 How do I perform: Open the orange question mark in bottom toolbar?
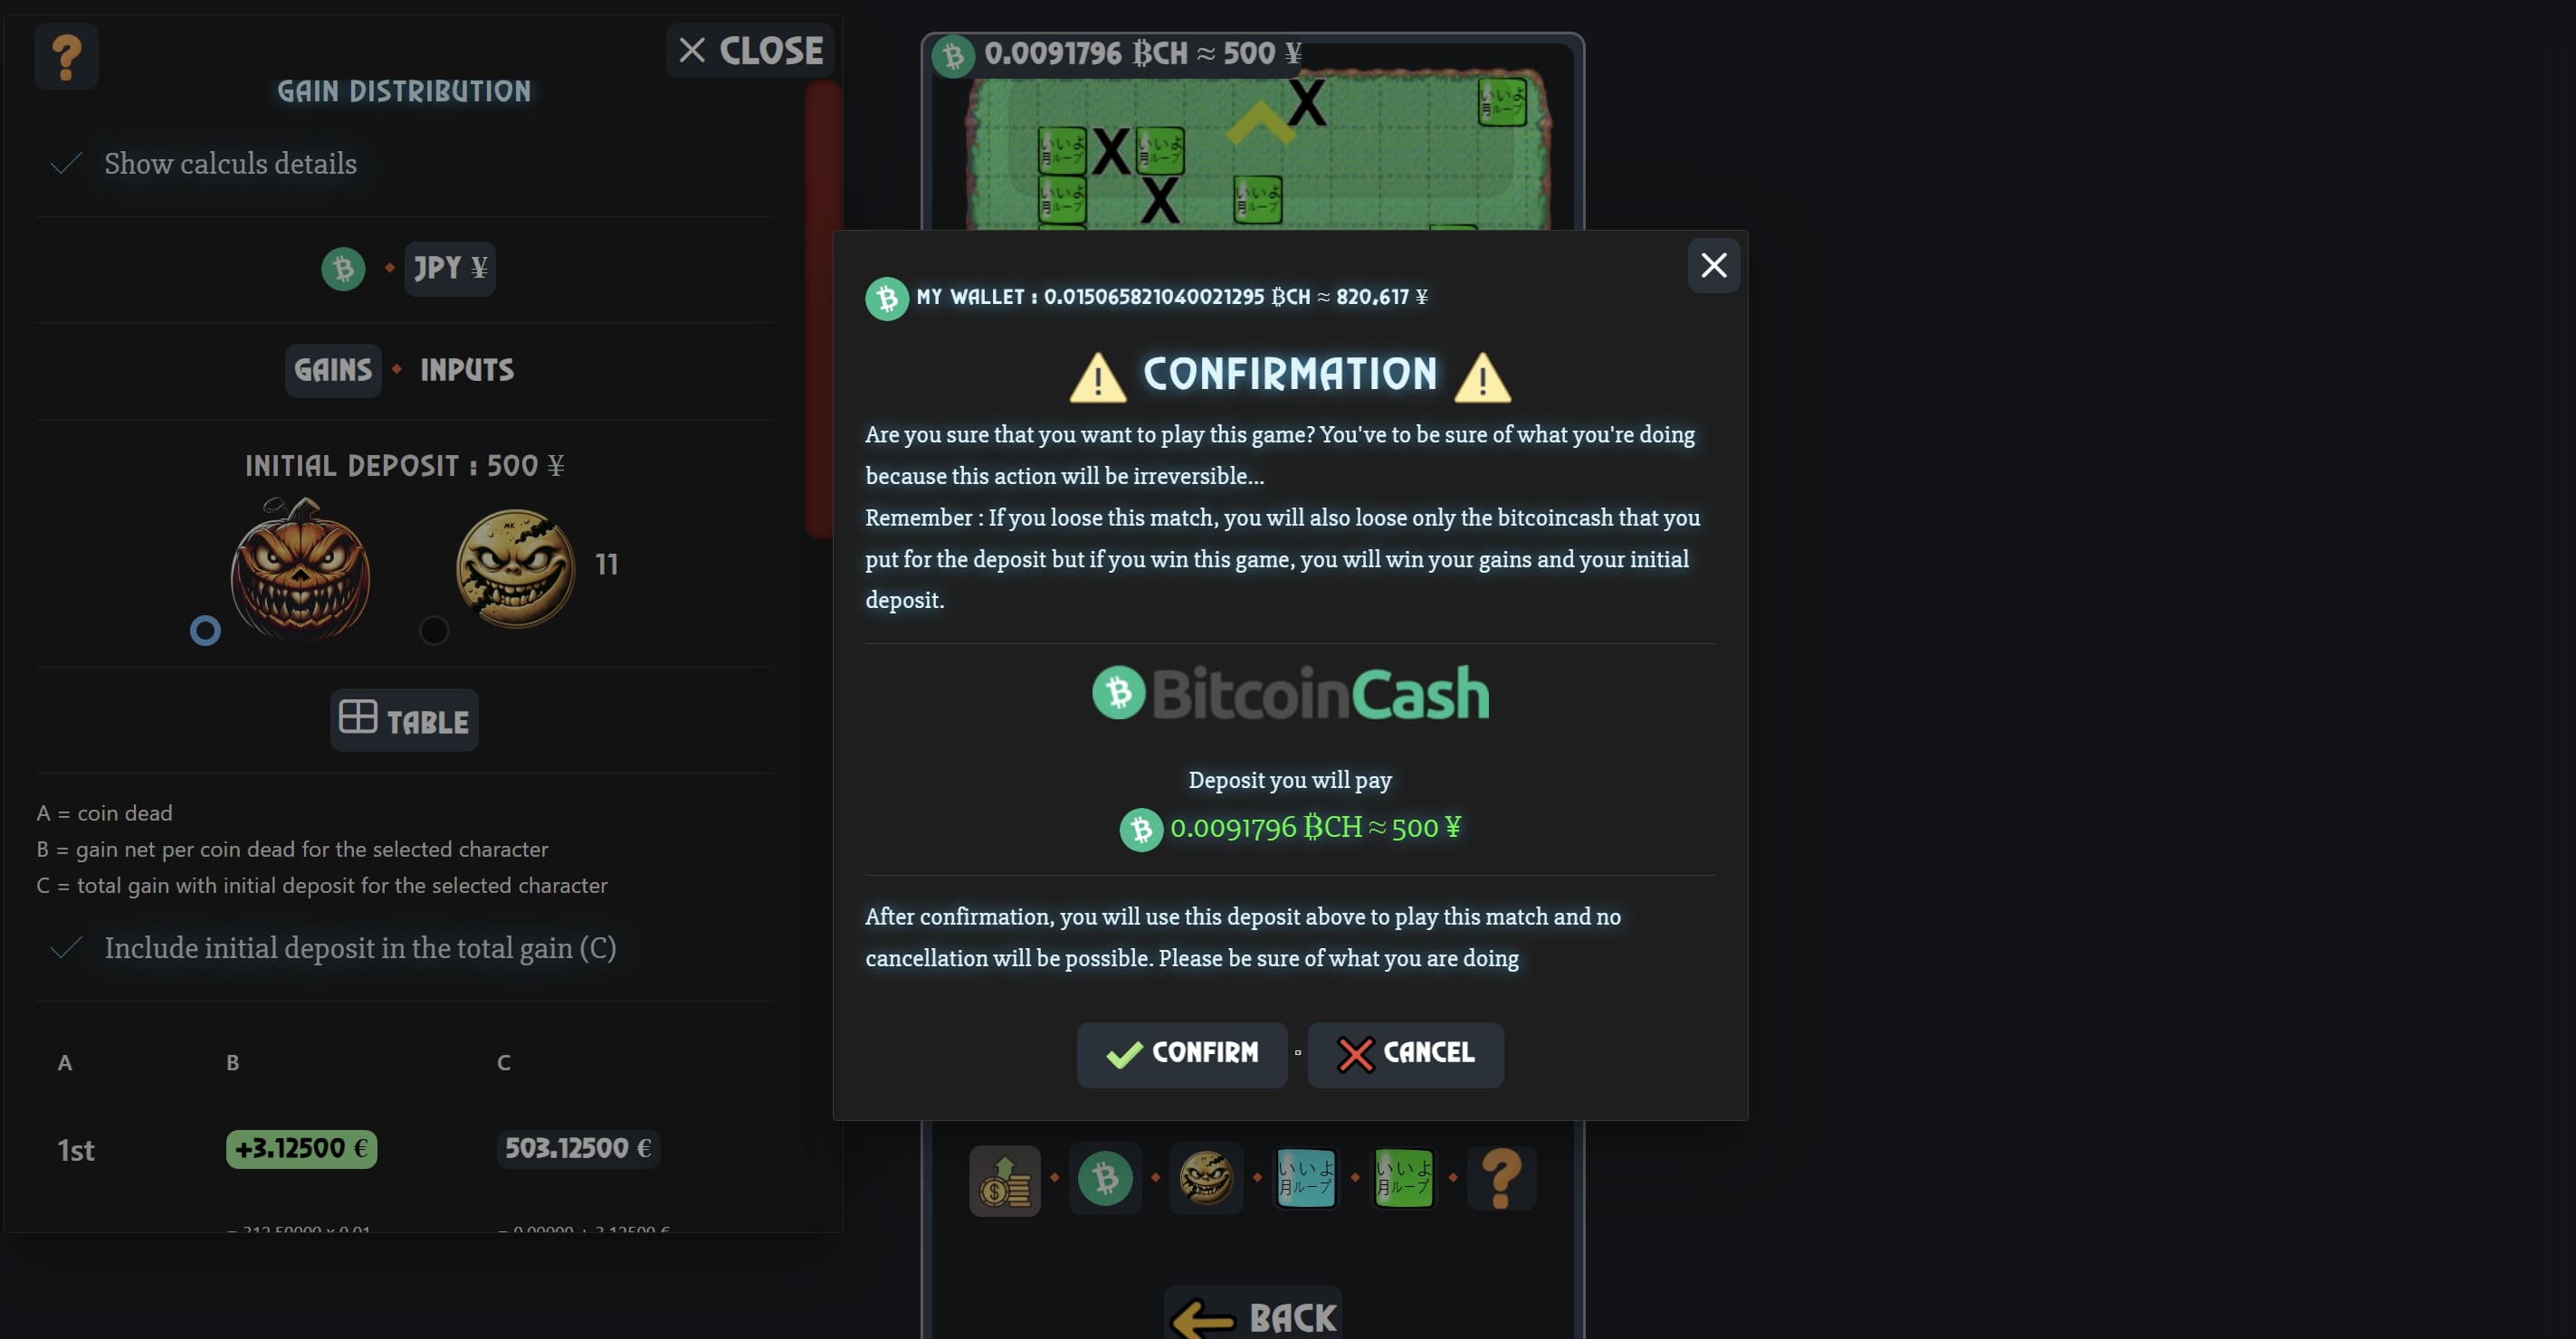click(1501, 1179)
